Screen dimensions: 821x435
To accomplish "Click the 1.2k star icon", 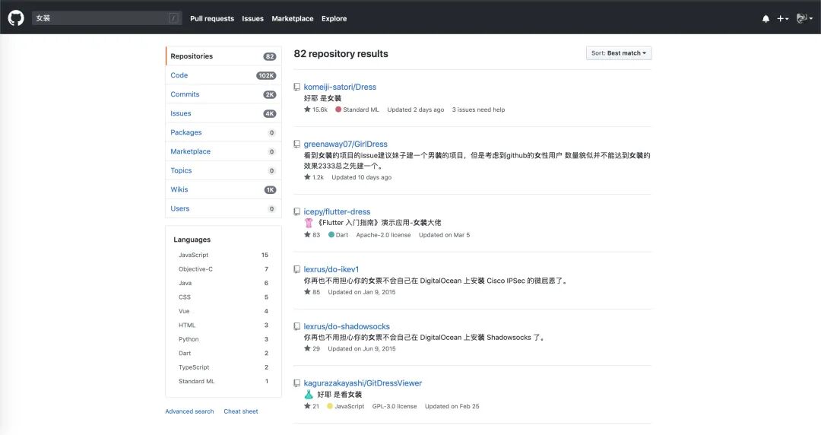I will (x=307, y=177).
